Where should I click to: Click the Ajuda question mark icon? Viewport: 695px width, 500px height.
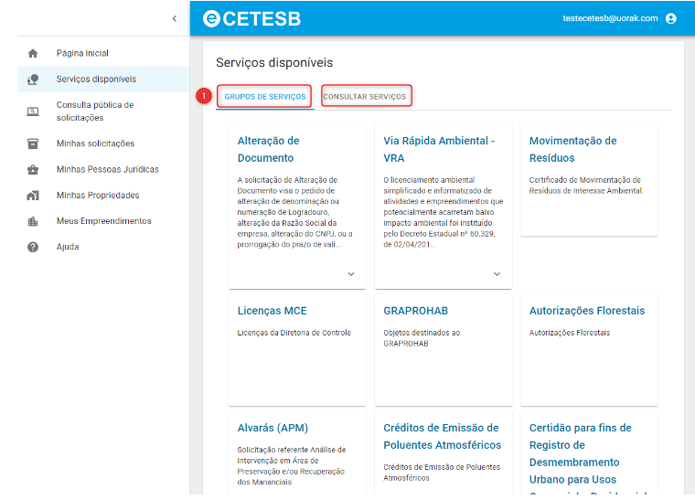pos(33,247)
